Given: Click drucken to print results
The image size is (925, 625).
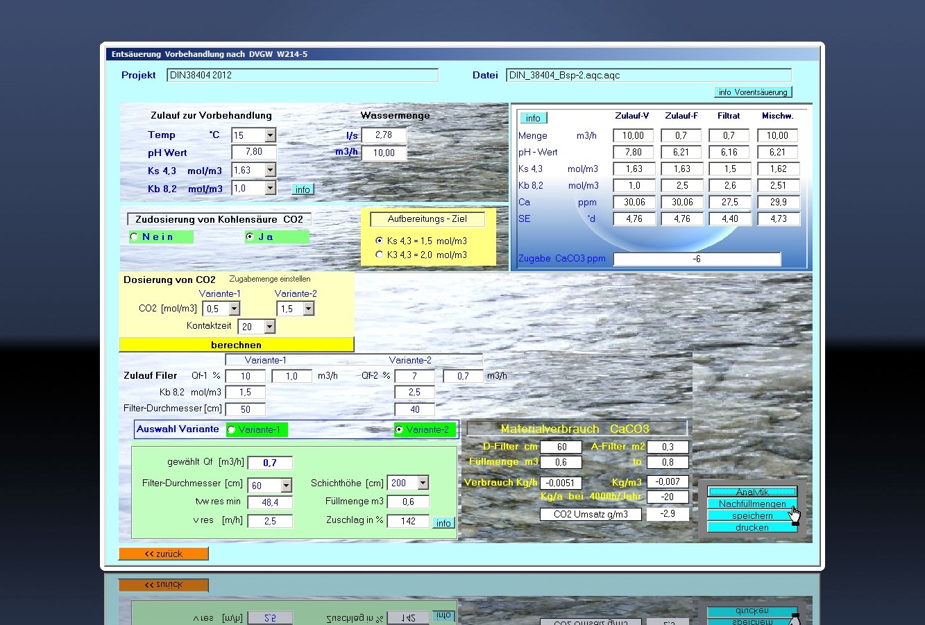Looking at the screenshot, I should click(752, 527).
